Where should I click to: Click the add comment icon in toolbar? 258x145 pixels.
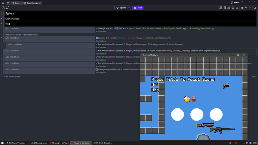tap(233, 8)
